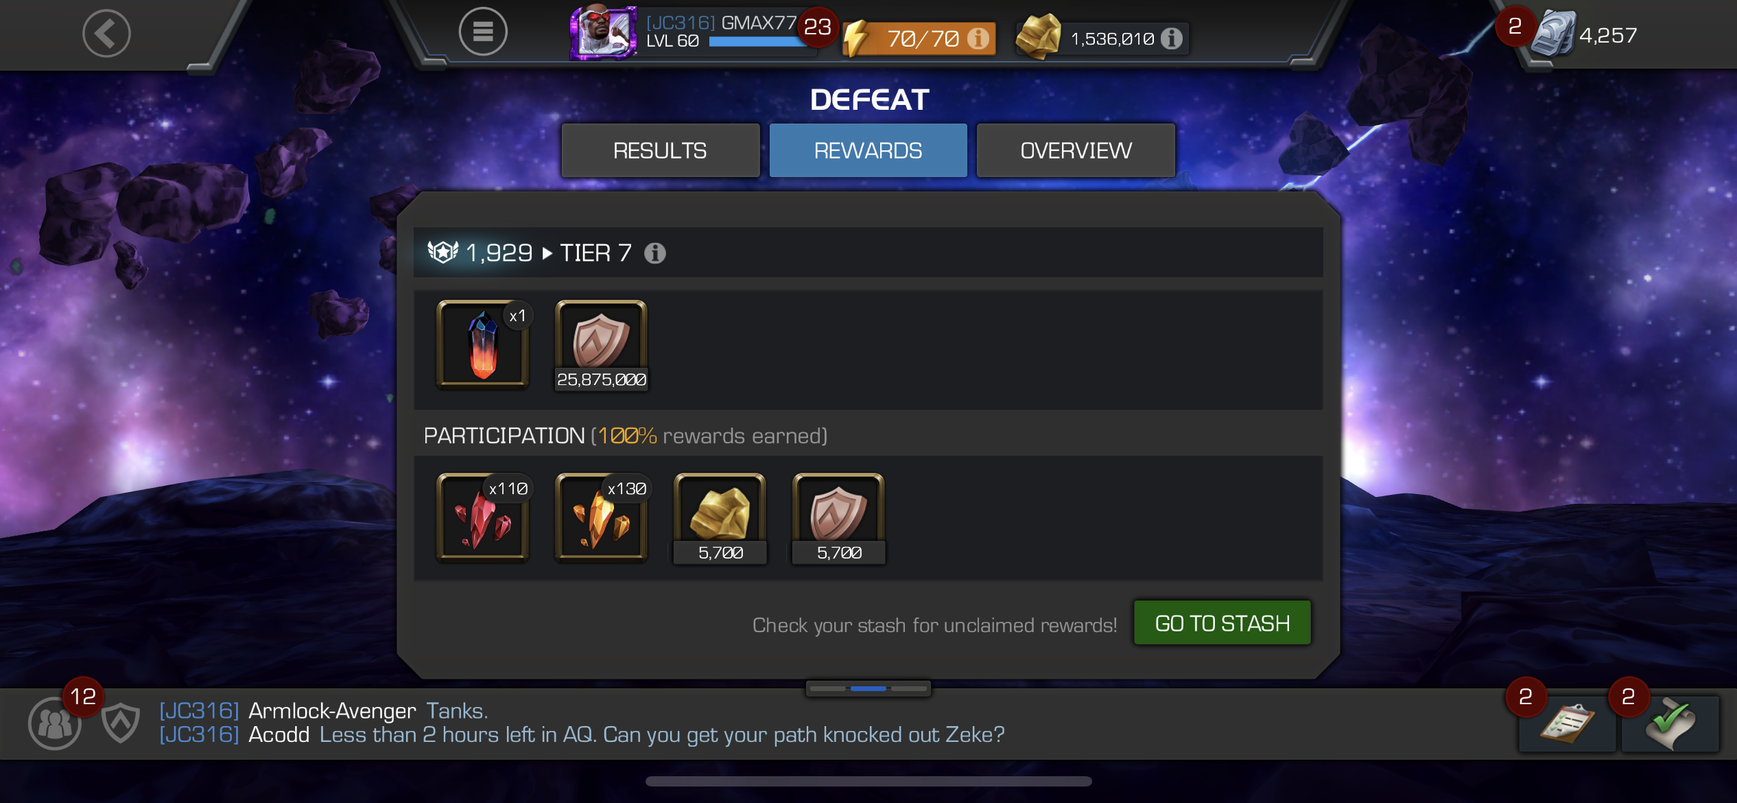
Task: Inspect the 5,700 gold participation reward
Action: click(x=720, y=519)
